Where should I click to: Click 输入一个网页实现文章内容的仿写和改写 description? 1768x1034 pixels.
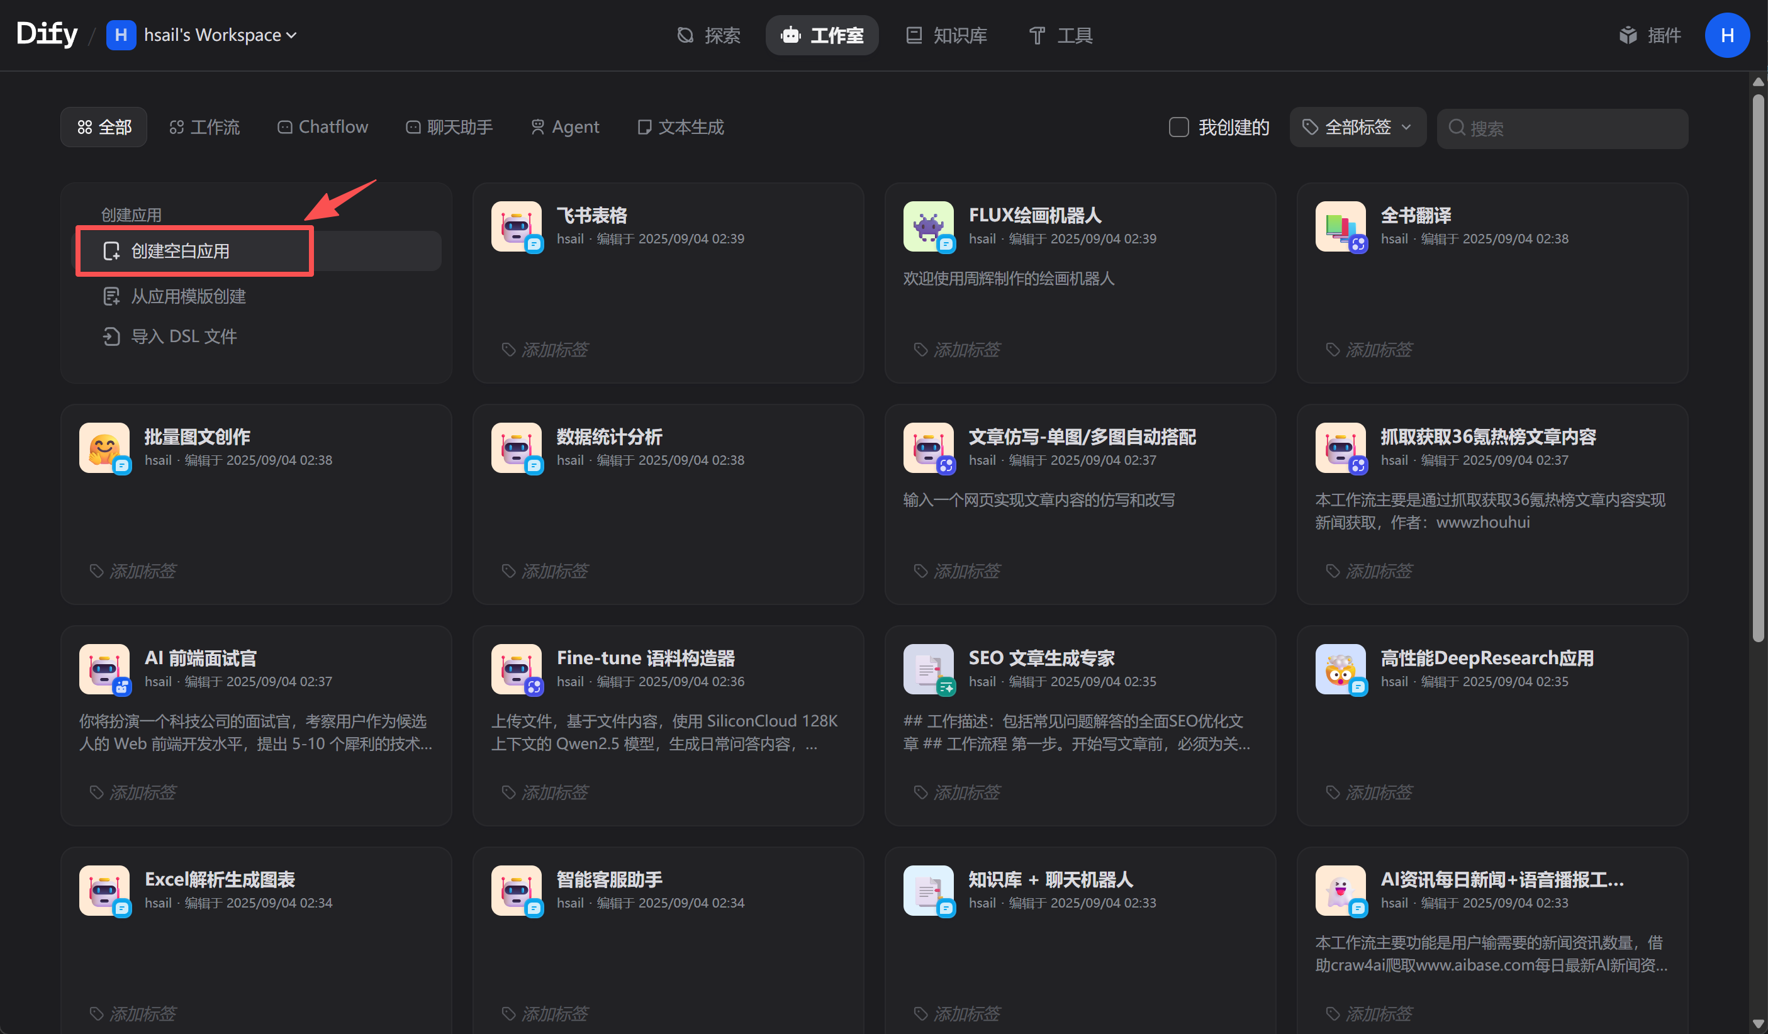(1038, 500)
